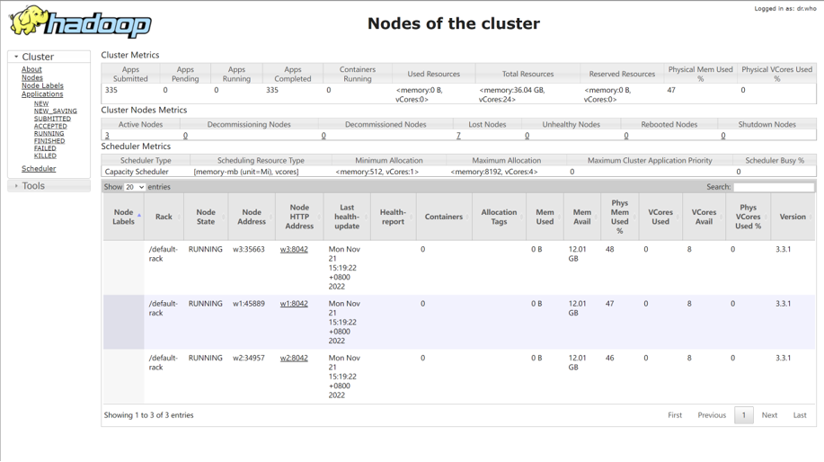
Task: Sort by Version column
Action: (793, 217)
